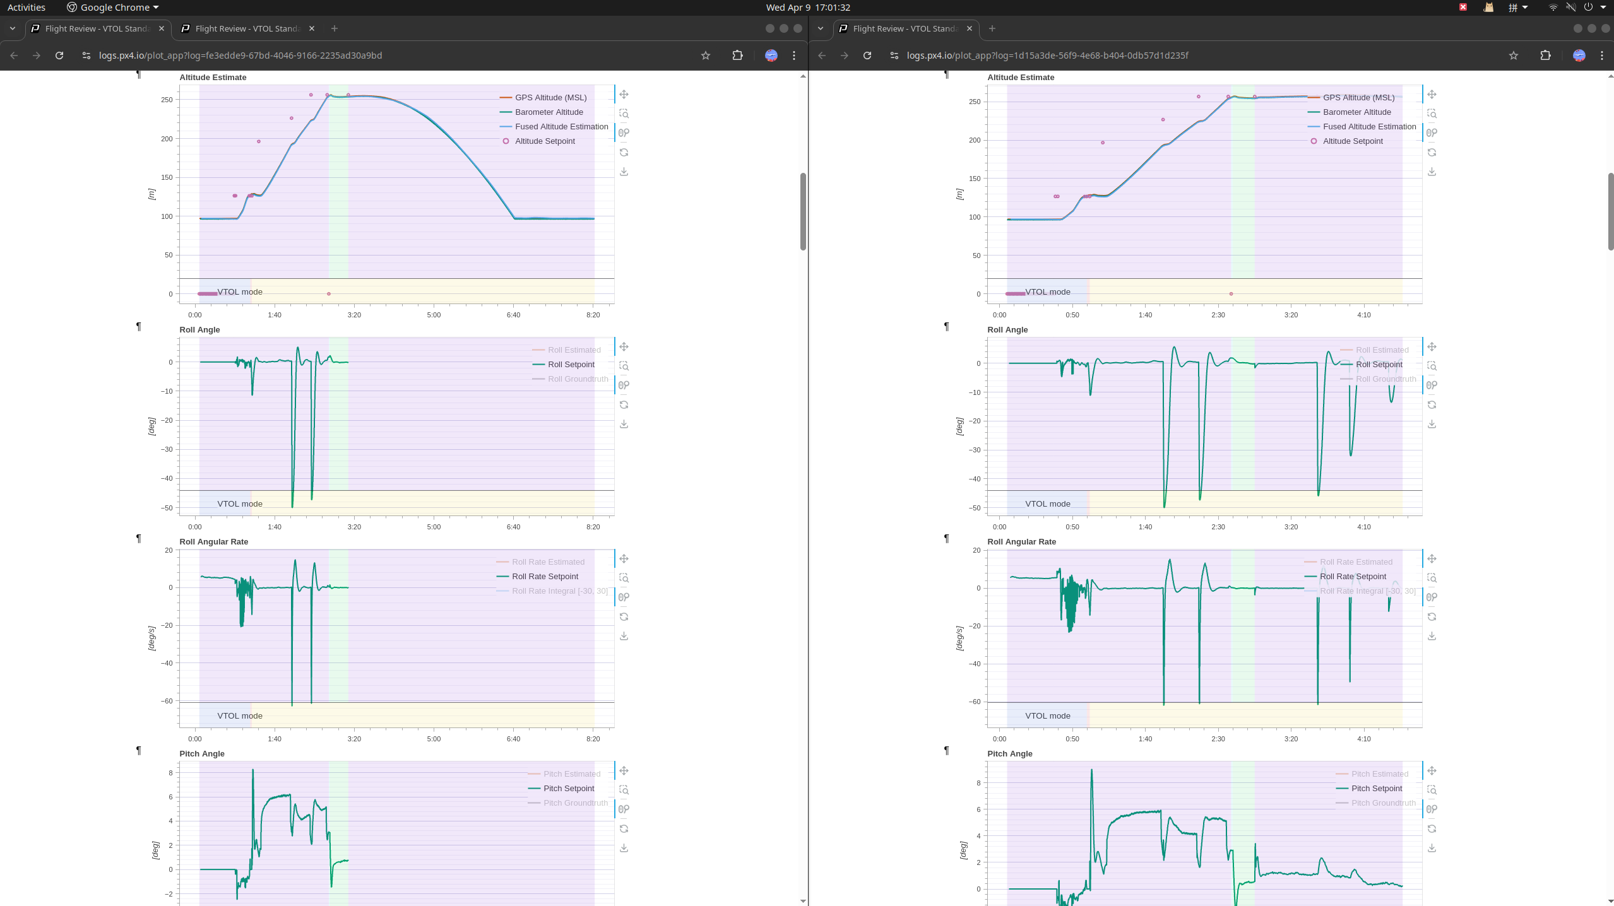1614x906 pixels.
Task: Open tab search dropdown in left Chrome window
Action: pos(13,28)
